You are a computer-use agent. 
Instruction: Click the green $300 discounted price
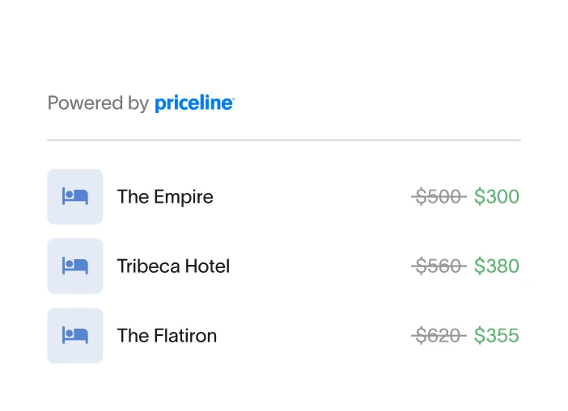(497, 196)
